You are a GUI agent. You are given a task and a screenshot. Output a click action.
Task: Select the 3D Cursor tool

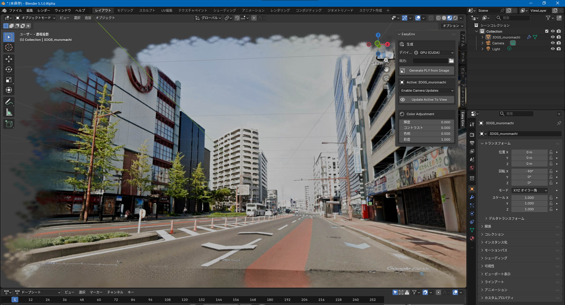pyautogui.click(x=9, y=47)
